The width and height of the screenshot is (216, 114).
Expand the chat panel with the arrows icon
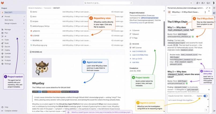(207, 8)
